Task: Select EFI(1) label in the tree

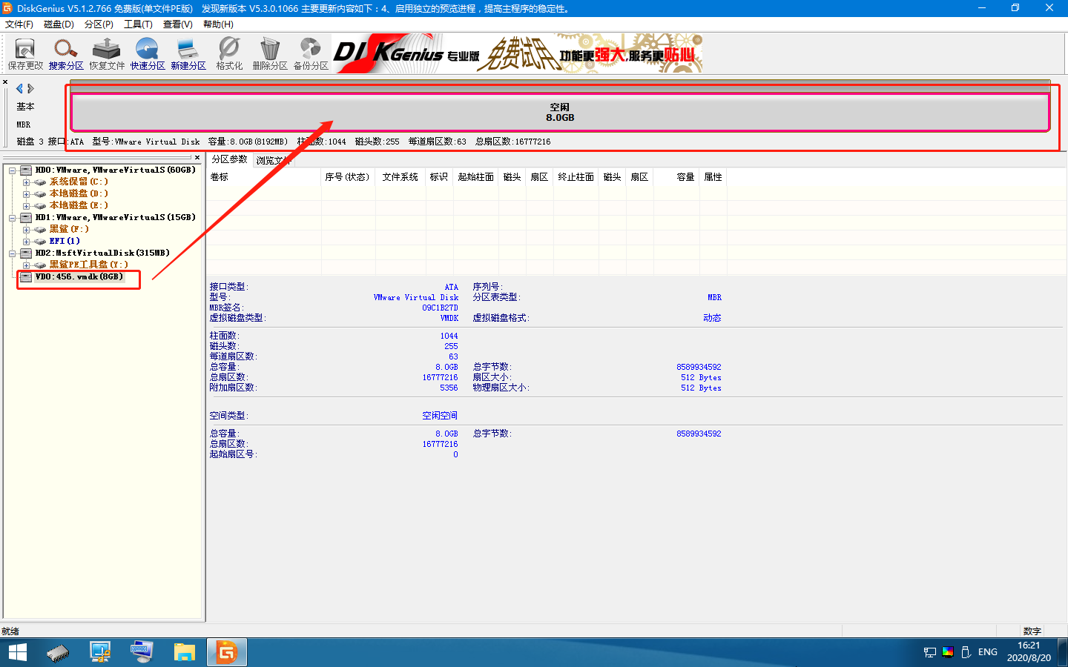Action: [x=65, y=242]
